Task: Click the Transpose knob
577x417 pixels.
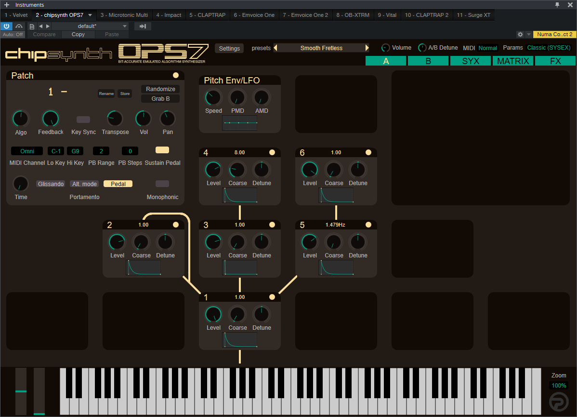Action: click(115, 119)
